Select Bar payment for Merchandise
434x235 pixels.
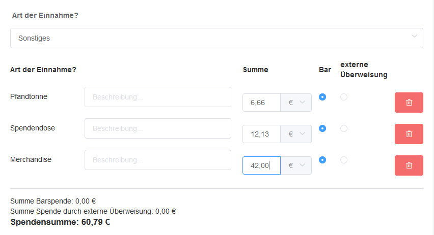322,160
